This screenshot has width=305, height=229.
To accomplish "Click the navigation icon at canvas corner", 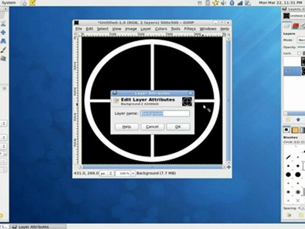I will coord(229,167).
